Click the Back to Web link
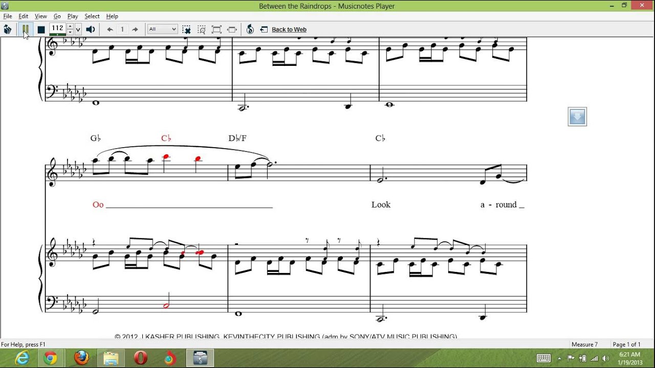Image resolution: width=655 pixels, height=368 pixels. point(289,30)
